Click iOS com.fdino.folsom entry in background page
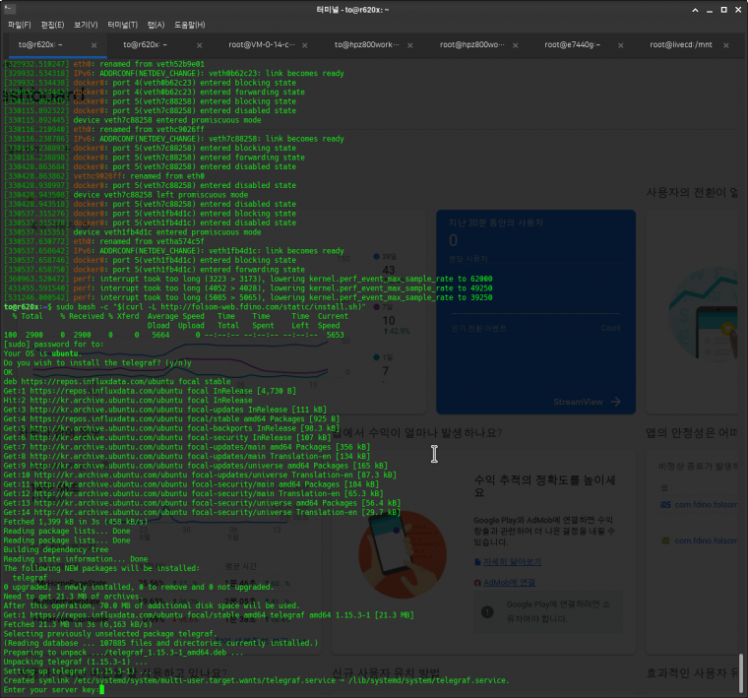This screenshot has width=748, height=698. (699, 504)
